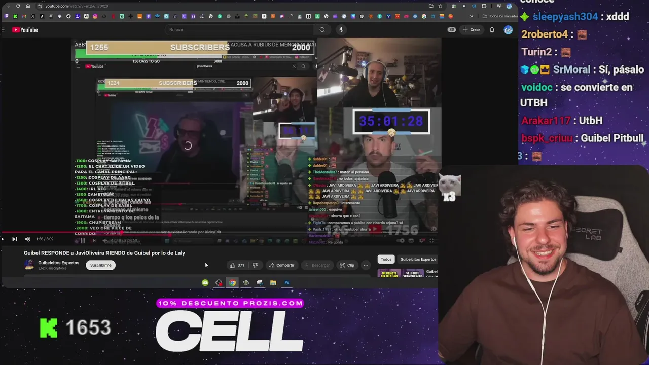Click chat username sleepyash304
Image resolution: width=649 pixels, height=365 pixels.
pos(565,17)
